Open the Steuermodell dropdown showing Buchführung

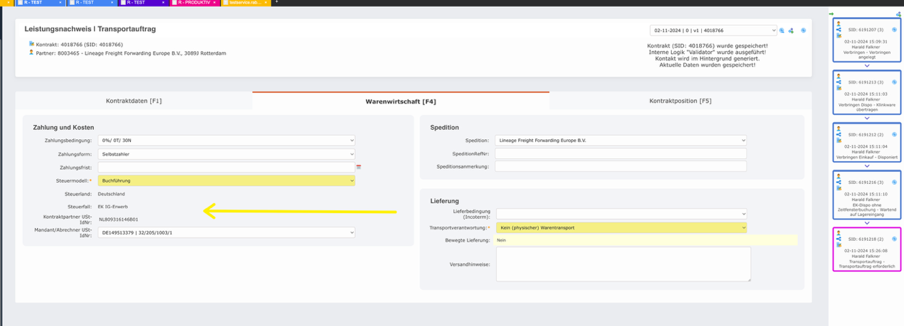point(226,180)
